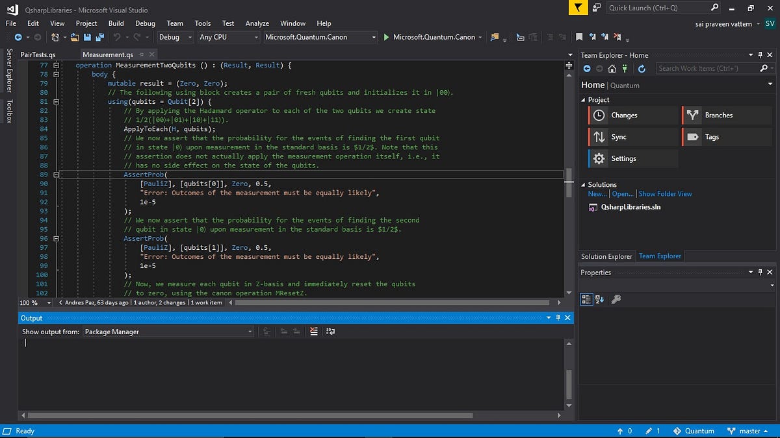
Task: Start debugging with the green play button
Action: [x=387, y=37]
